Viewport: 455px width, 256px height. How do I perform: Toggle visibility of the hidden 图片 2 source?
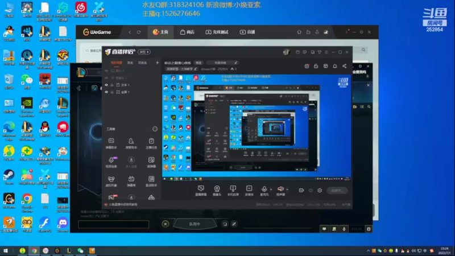tap(106, 71)
